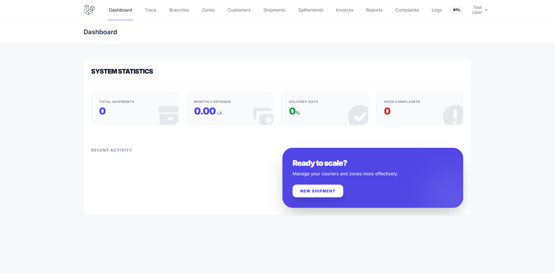Image resolution: width=555 pixels, height=273 pixels.
Task: Click the exclamation icon in Open Complaints
Action: click(453, 115)
